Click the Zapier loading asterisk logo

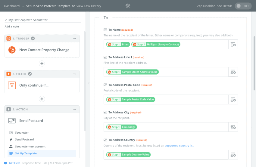[128, 6]
